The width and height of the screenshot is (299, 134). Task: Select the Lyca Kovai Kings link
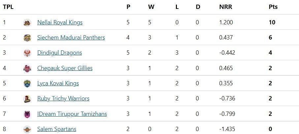point(58,83)
